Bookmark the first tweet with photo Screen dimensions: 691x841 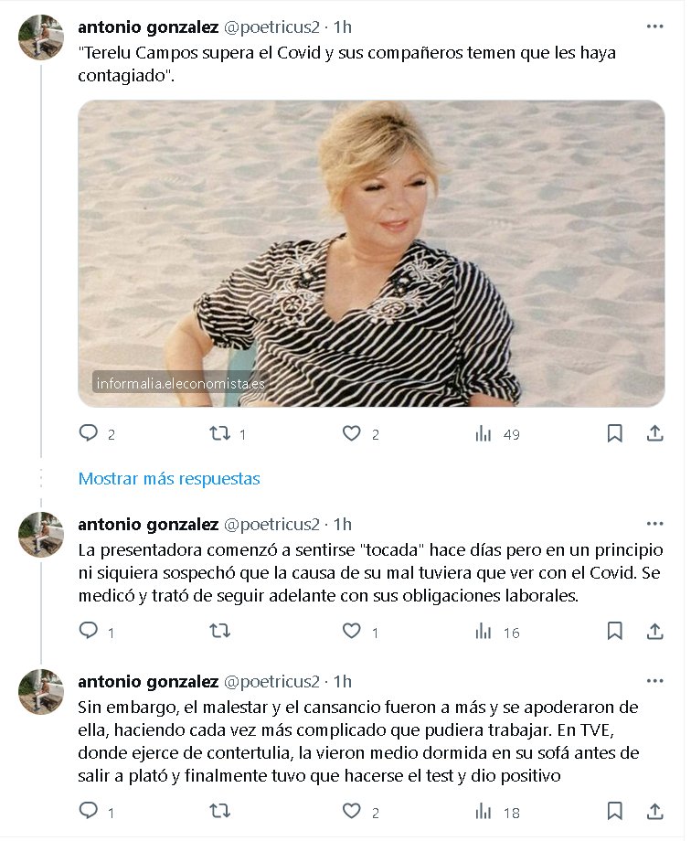click(615, 433)
